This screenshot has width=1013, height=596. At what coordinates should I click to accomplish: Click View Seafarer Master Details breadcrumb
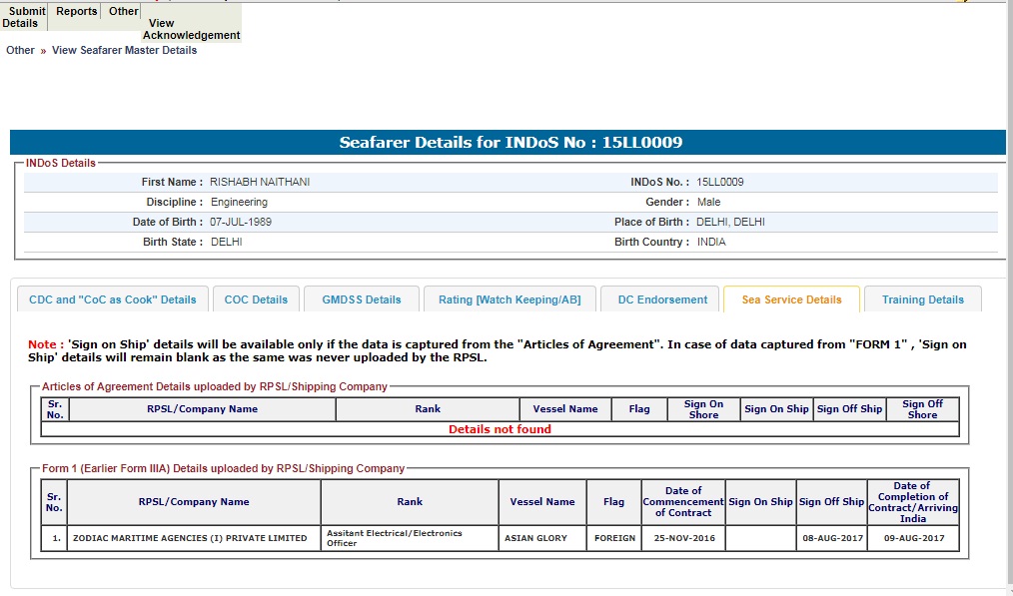[124, 50]
